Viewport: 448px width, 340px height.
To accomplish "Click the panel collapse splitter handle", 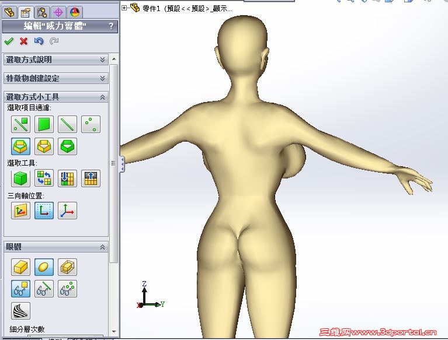I will [x=122, y=164].
